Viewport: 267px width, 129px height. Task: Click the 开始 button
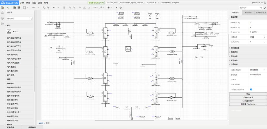click(248, 94)
